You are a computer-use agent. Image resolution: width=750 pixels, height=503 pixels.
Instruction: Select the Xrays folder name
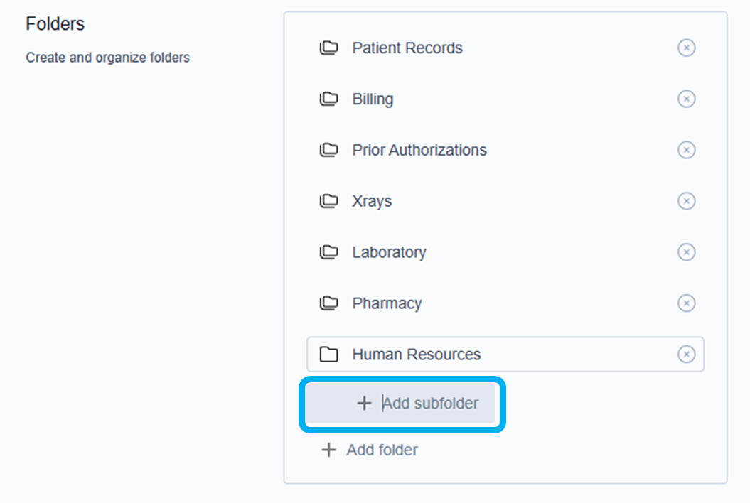coord(372,201)
